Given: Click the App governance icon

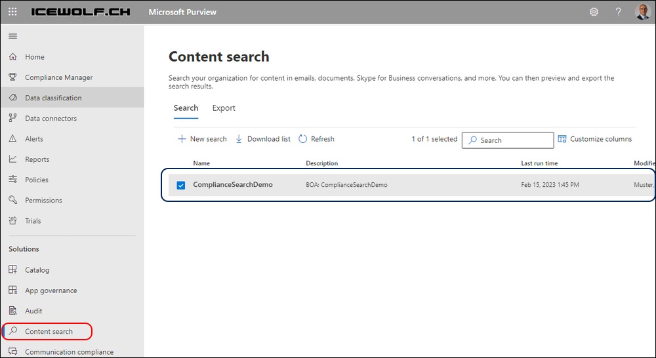Looking at the screenshot, I should [x=13, y=290].
